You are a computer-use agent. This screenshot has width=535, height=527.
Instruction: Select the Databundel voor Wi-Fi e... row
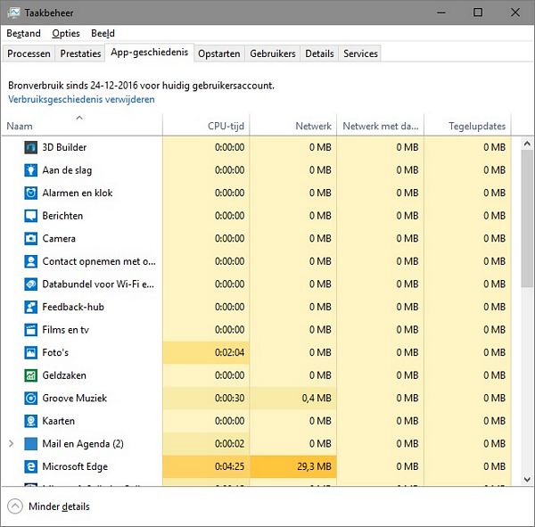pos(256,284)
